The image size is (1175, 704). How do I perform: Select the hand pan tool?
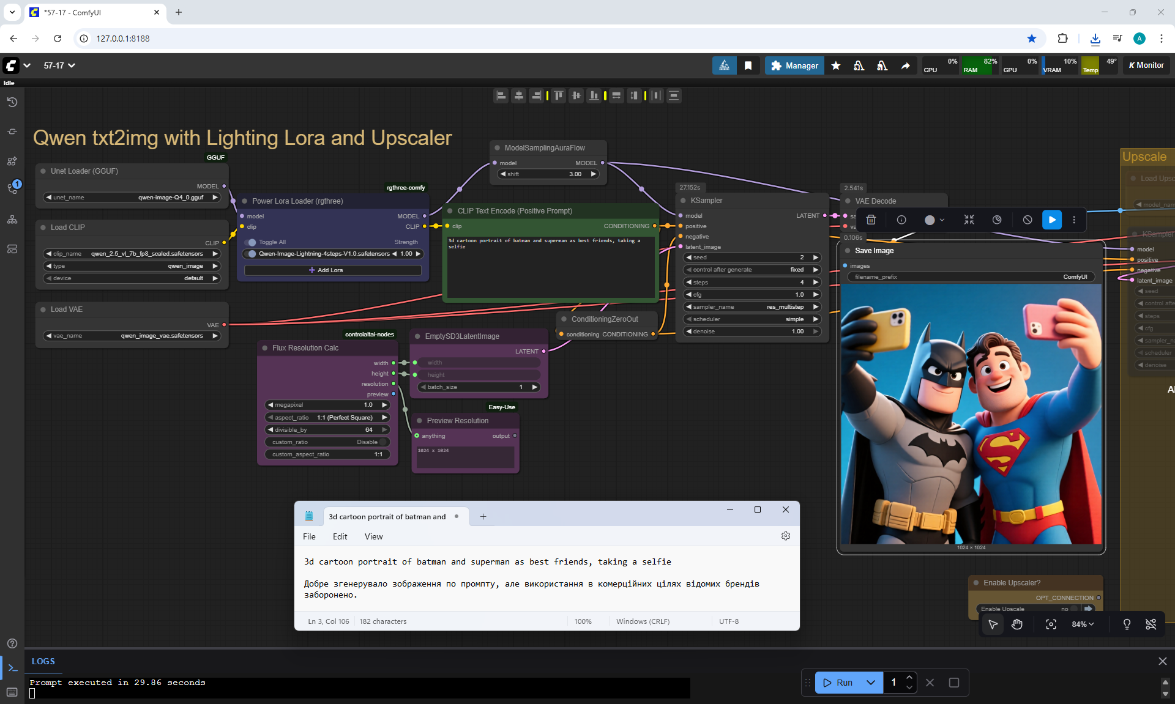tap(1016, 624)
